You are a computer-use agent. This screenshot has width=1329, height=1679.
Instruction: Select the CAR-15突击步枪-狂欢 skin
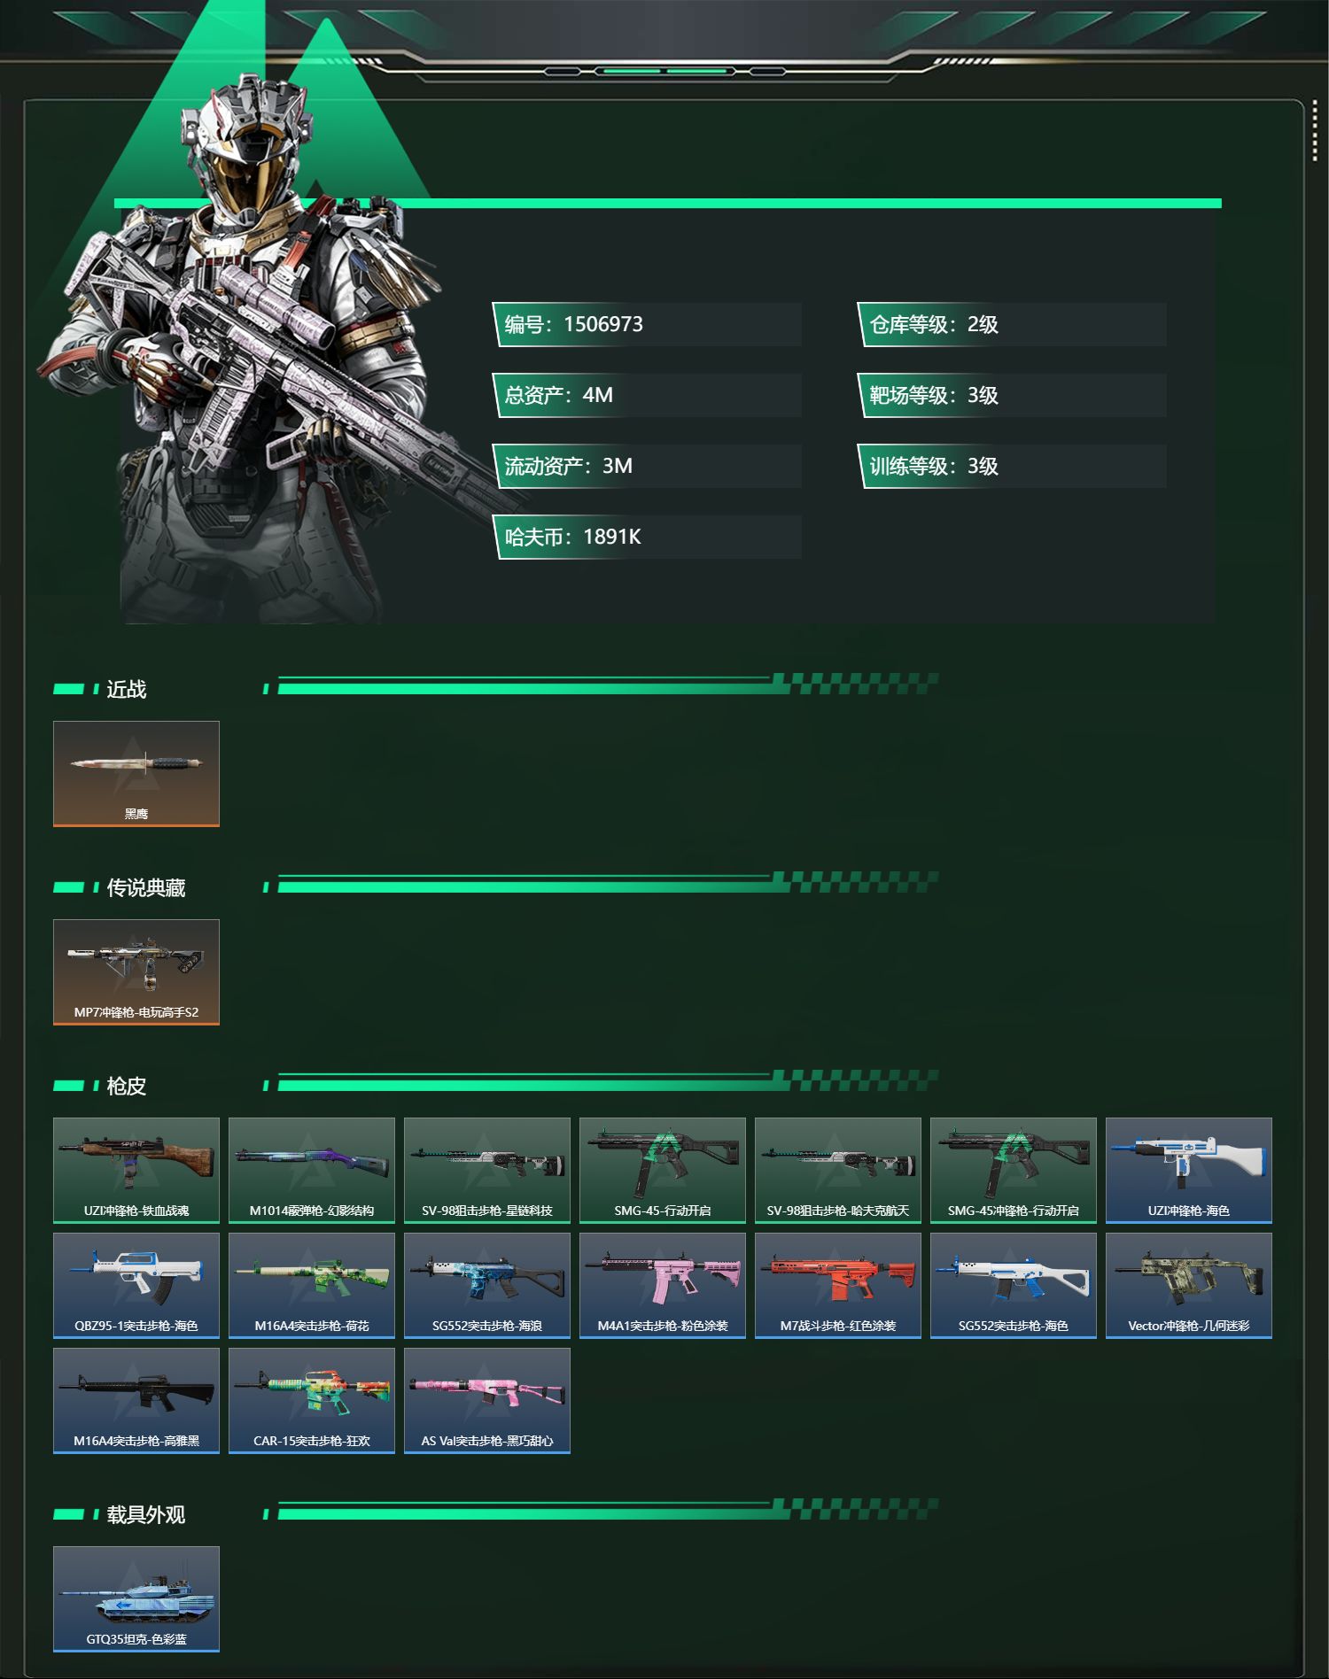tap(312, 1401)
